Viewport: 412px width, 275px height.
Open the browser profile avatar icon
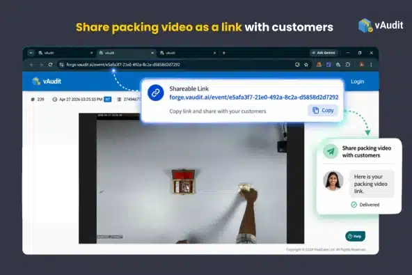(x=362, y=65)
